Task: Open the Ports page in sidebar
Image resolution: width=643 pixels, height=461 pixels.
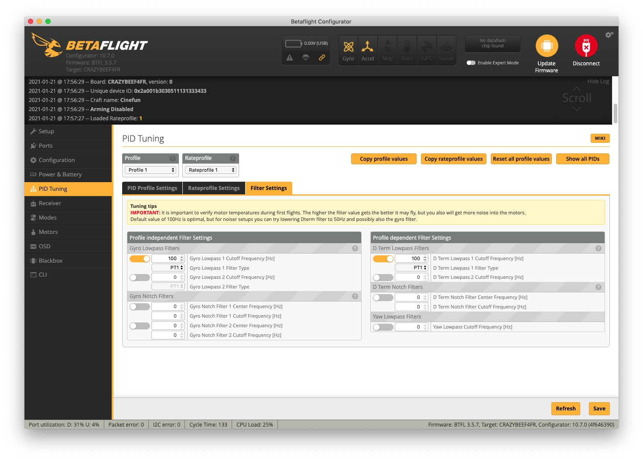Action: click(x=68, y=146)
